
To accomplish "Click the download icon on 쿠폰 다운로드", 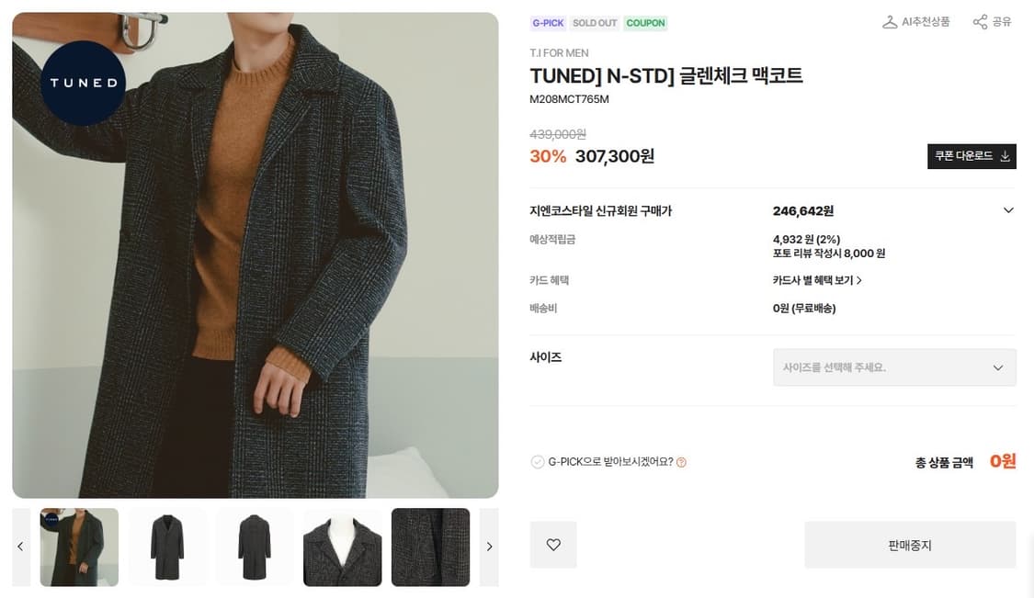I will pyautogui.click(x=1005, y=156).
